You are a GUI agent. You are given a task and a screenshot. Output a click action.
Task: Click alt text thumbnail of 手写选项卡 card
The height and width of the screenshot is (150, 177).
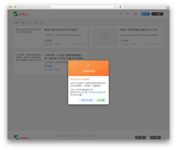(28, 31)
